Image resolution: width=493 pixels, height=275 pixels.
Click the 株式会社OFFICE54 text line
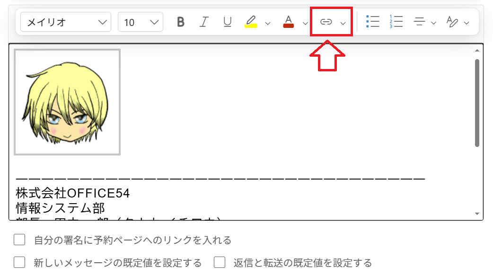[x=73, y=193]
